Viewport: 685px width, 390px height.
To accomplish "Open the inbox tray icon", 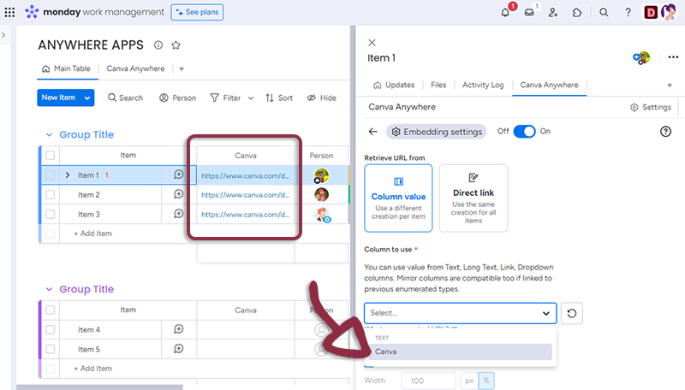I will (530, 12).
